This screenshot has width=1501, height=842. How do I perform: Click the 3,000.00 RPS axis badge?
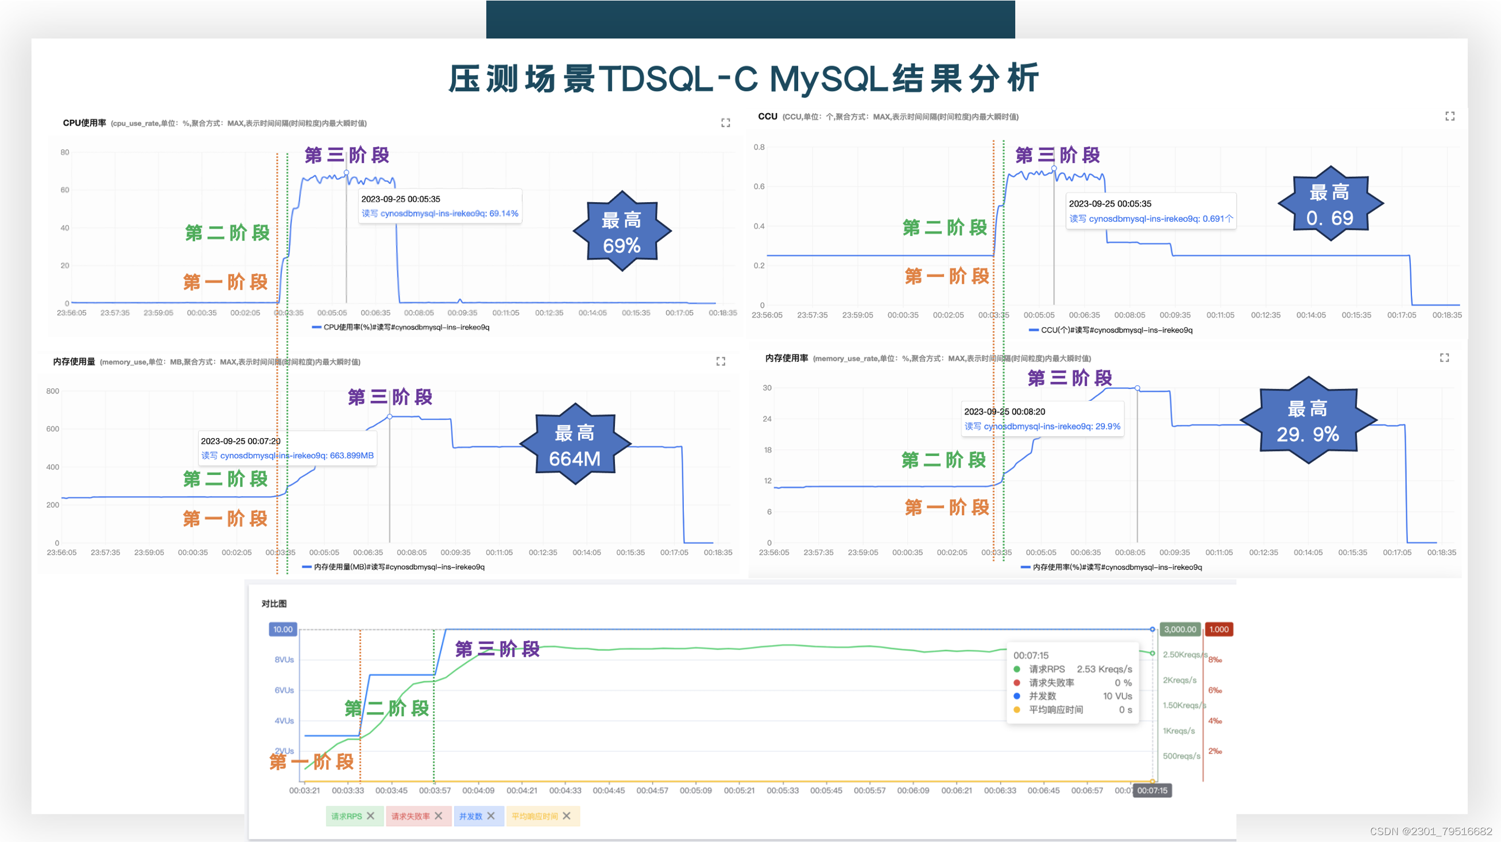pos(1180,629)
